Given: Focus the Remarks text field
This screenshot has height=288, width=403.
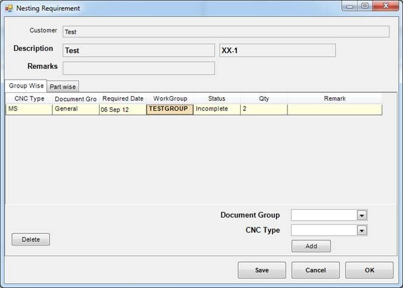Looking at the screenshot, I should coord(139,67).
